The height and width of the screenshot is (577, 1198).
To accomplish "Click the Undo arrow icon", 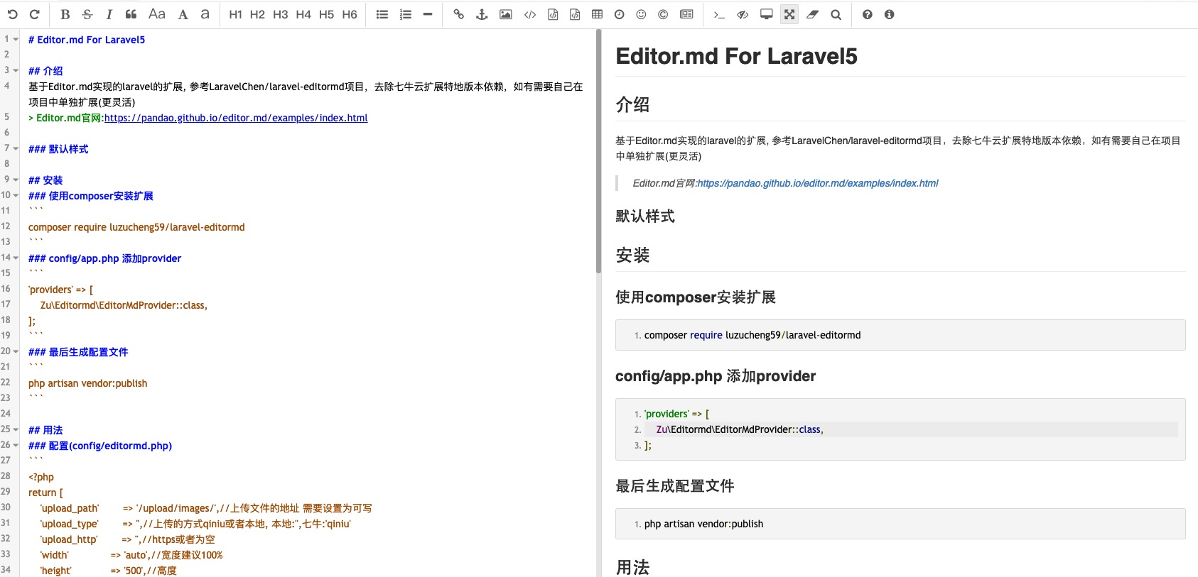I will [12, 14].
